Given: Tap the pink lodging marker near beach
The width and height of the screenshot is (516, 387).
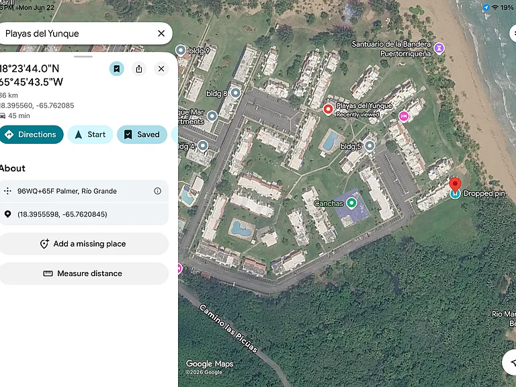Looking at the screenshot, I should (x=404, y=116).
